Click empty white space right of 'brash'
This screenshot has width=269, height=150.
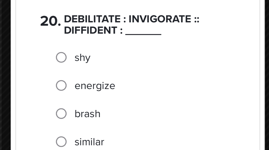(168, 114)
